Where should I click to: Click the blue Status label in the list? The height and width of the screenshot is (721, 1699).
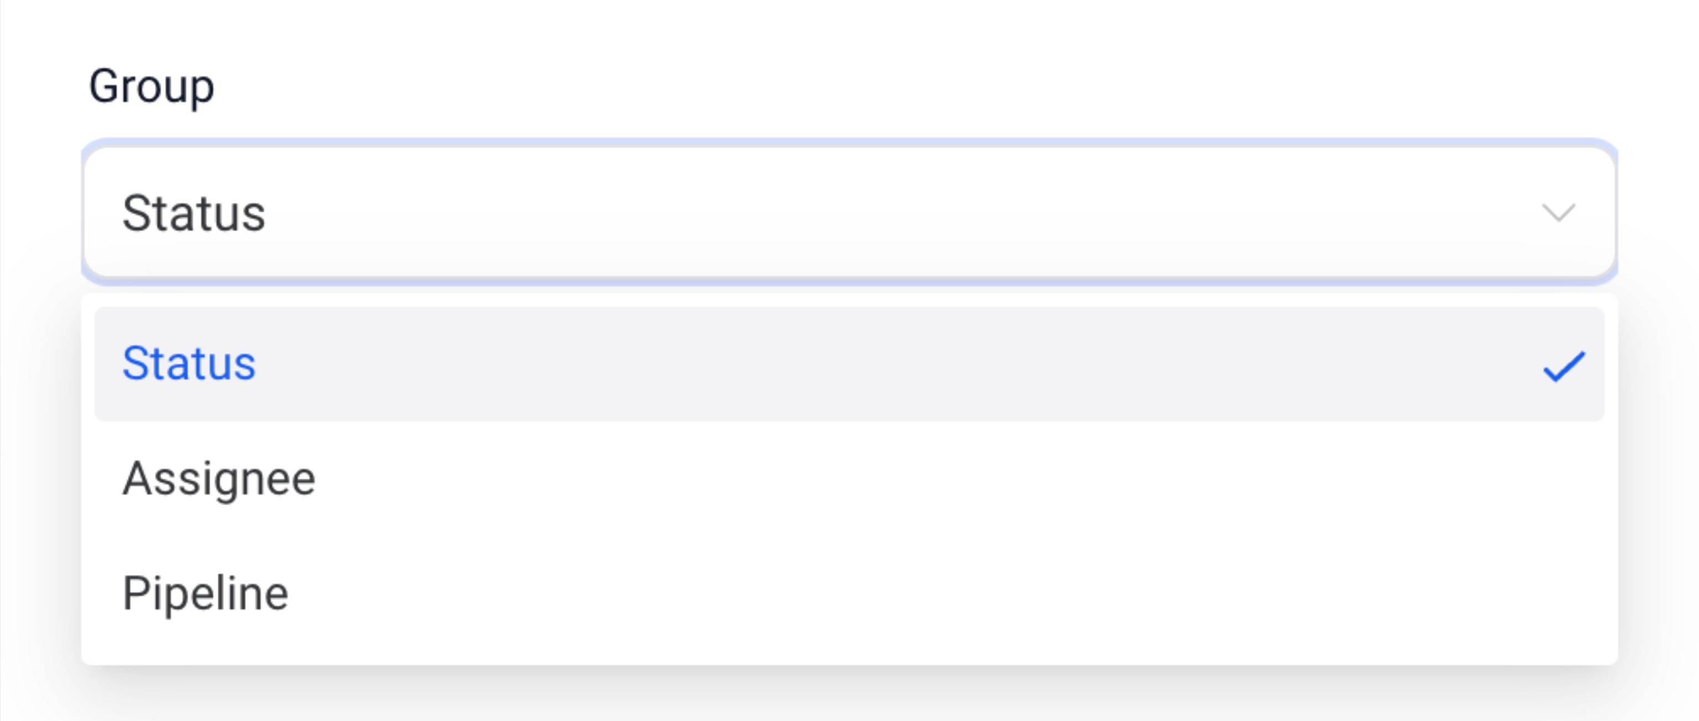pos(189,363)
